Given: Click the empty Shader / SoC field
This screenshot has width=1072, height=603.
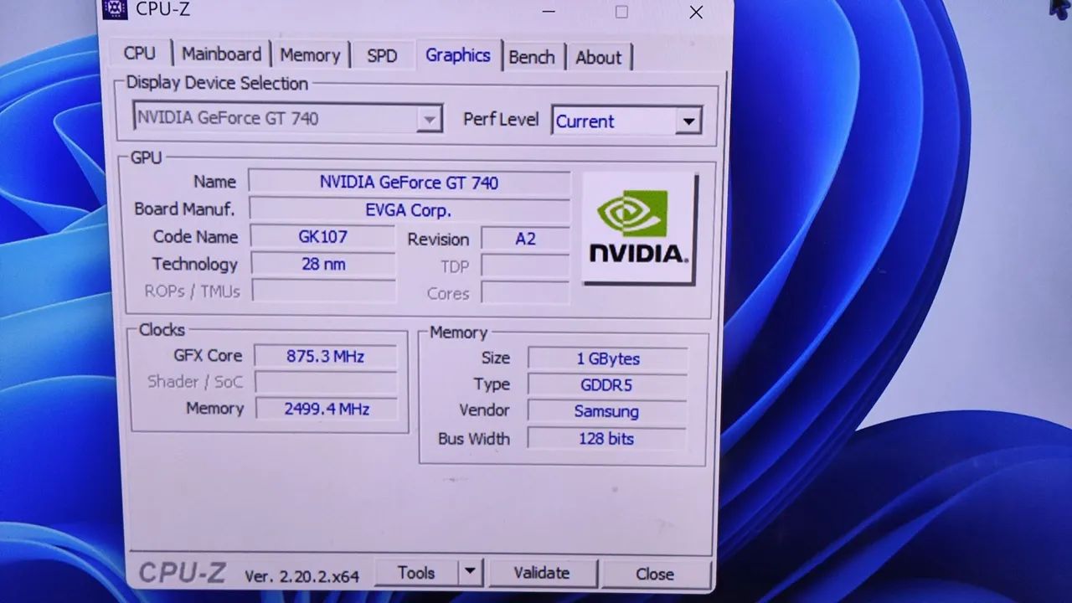Looking at the screenshot, I should 326,383.
